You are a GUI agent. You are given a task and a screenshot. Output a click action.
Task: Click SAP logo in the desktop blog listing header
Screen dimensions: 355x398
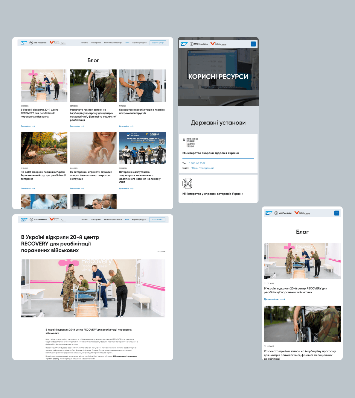(24, 43)
